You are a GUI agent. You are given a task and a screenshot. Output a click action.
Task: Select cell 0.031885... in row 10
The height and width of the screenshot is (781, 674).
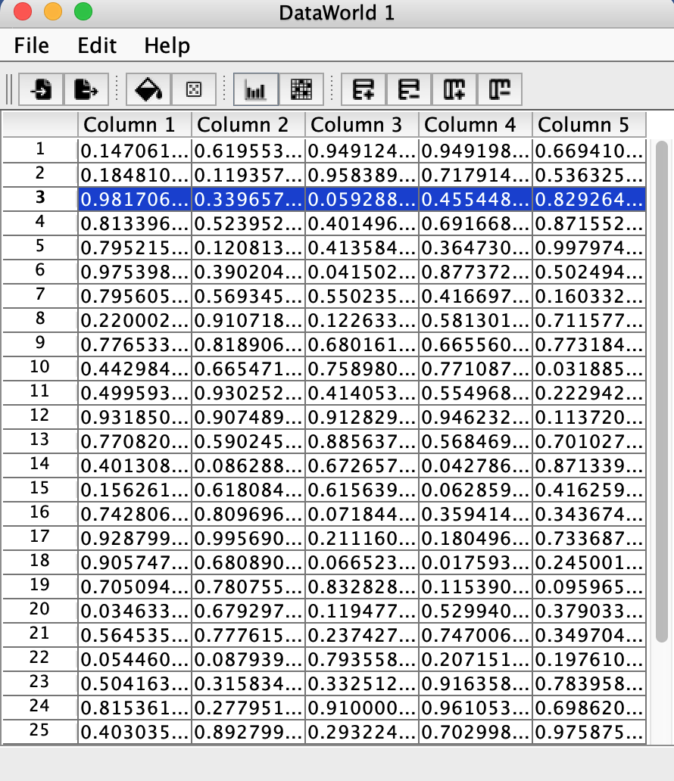click(589, 369)
